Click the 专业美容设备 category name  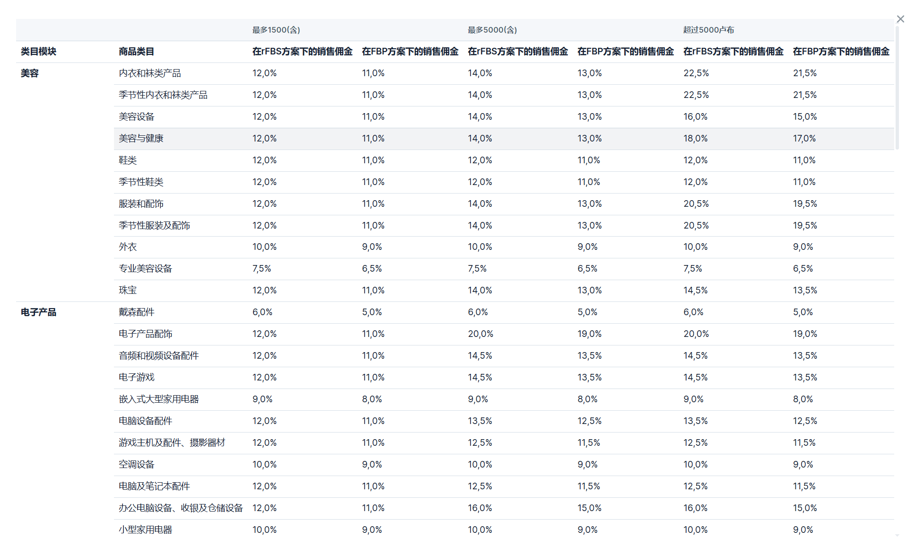coord(145,269)
